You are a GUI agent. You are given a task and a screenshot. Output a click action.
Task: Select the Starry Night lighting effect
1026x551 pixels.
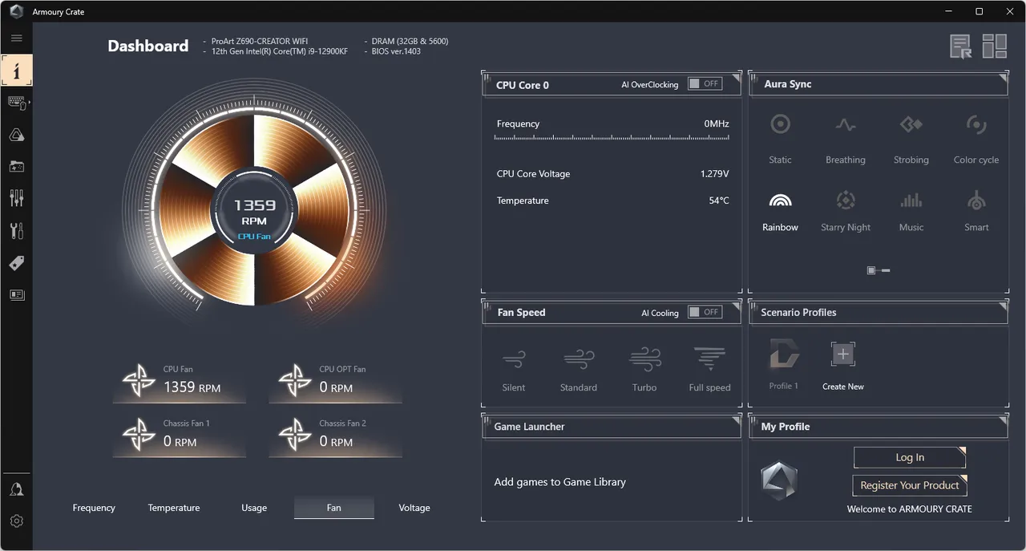pos(846,211)
